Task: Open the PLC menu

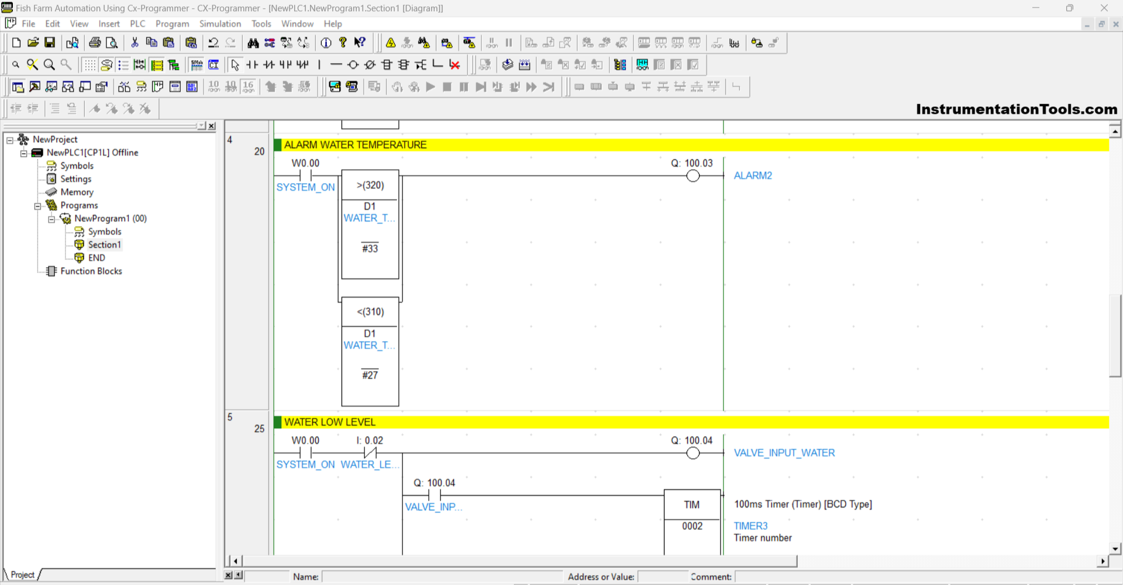Action: (x=137, y=24)
